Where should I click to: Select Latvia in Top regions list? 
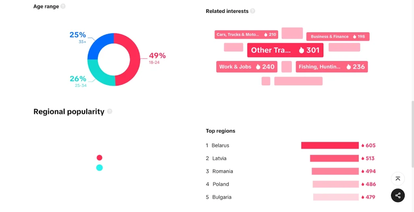pyautogui.click(x=220, y=158)
